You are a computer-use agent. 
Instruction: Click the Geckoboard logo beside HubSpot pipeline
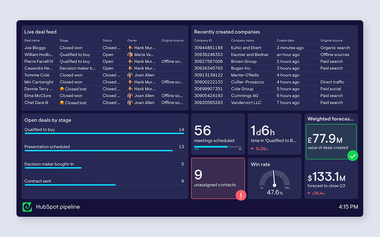pos(27,207)
